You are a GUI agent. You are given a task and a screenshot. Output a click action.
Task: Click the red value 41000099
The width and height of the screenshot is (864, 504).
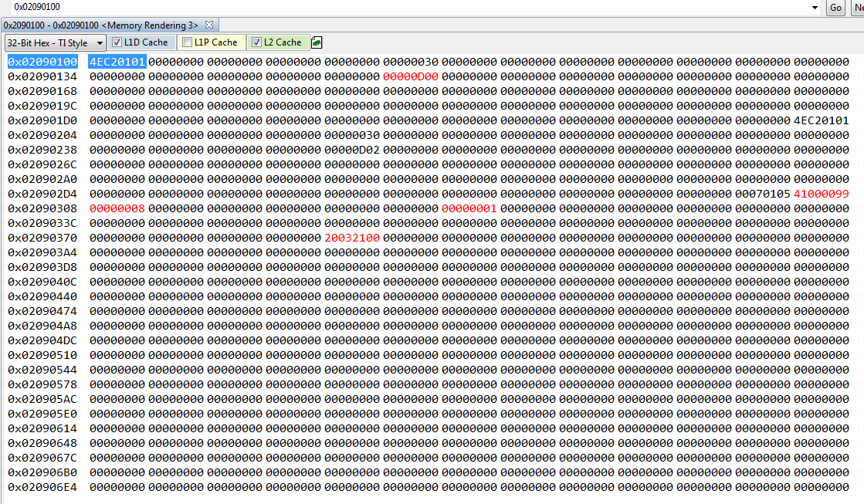click(x=821, y=194)
